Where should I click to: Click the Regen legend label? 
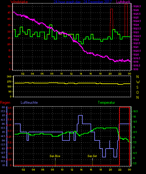(5, 103)
